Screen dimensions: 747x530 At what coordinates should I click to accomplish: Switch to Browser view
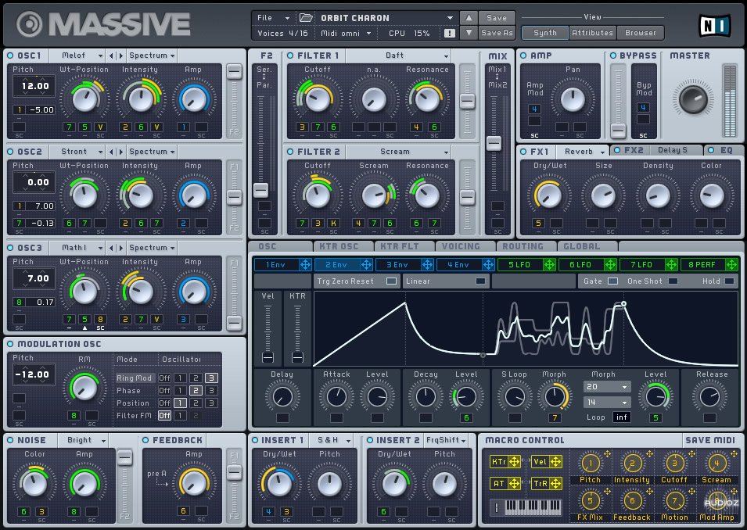pyautogui.click(x=641, y=33)
